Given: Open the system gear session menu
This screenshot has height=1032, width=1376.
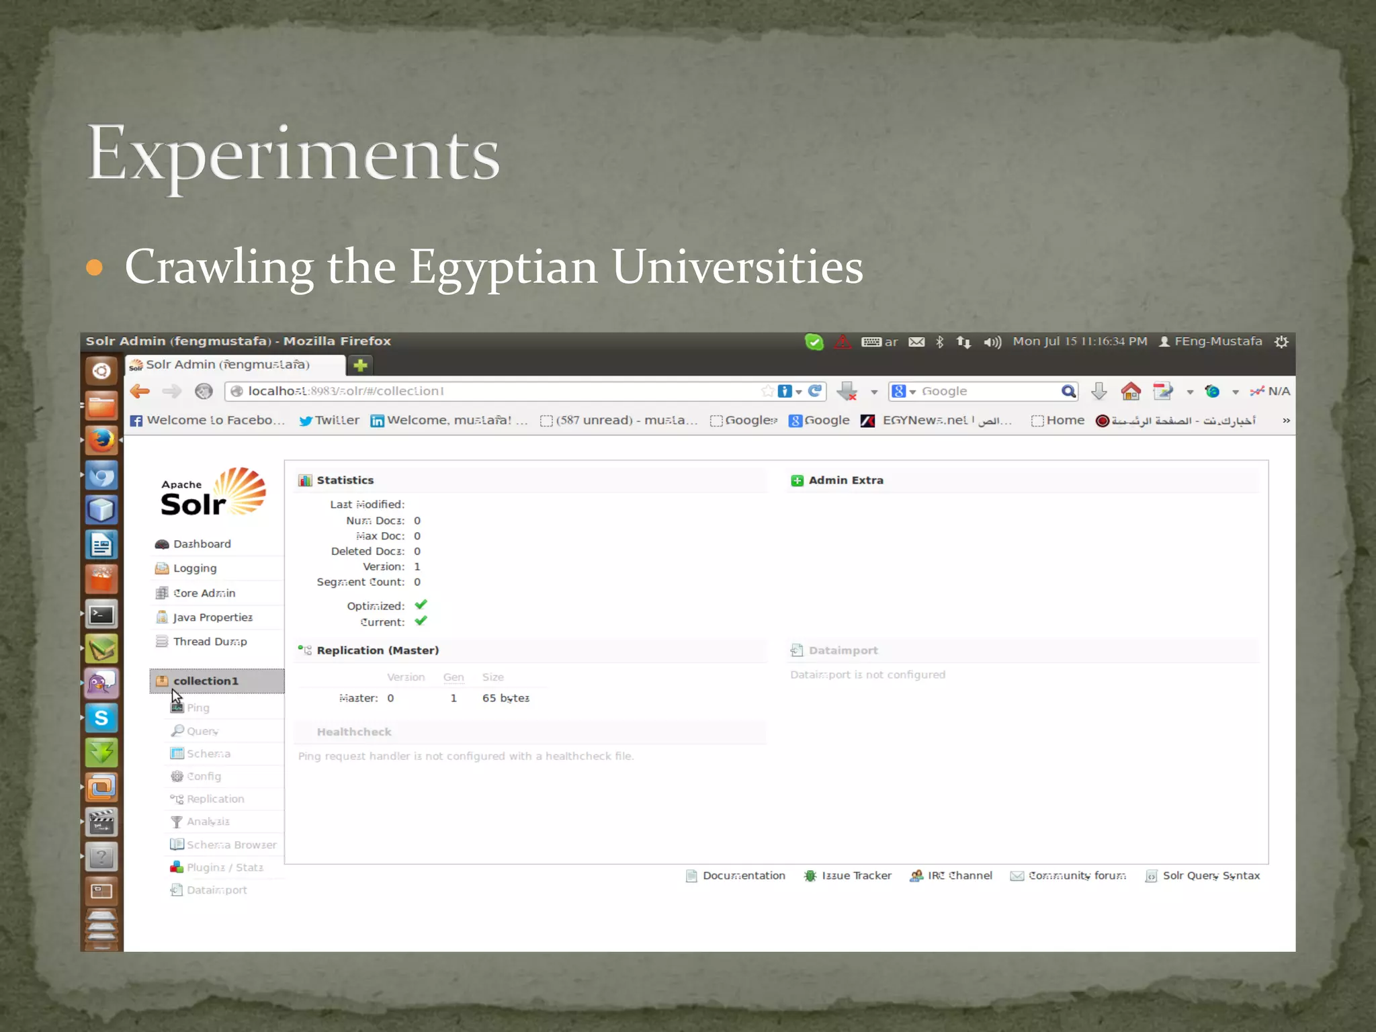Looking at the screenshot, I should pyautogui.click(x=1281, y=341).
